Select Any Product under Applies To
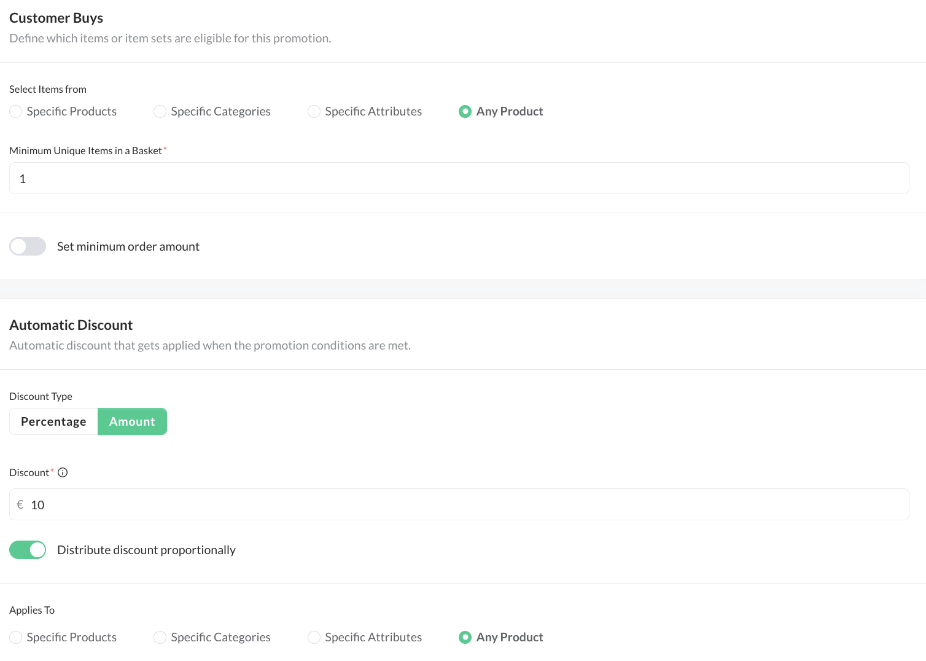 pyautogui.click(x=465, y=637)
